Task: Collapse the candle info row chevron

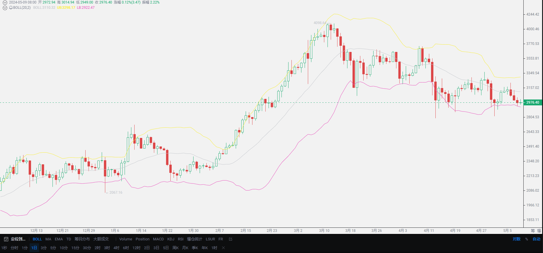Action: 5,2
